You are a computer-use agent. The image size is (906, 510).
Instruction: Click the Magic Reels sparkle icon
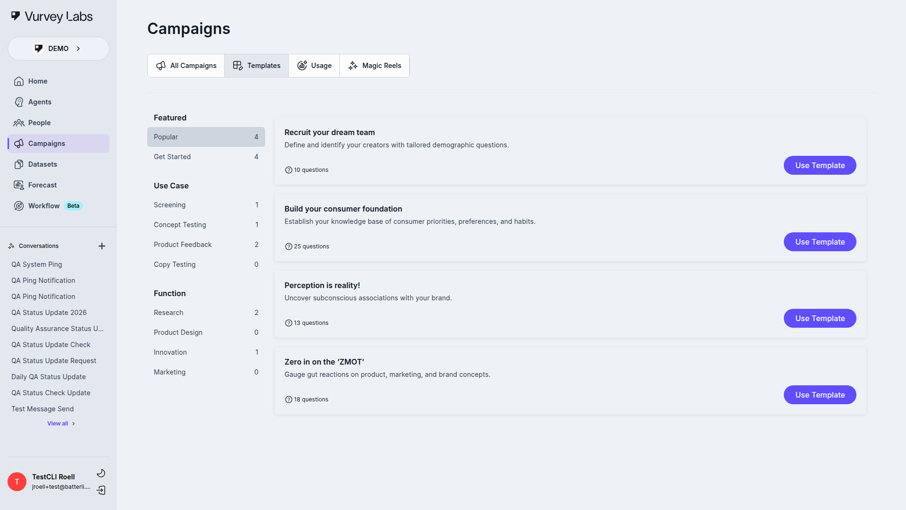(352, 66)
